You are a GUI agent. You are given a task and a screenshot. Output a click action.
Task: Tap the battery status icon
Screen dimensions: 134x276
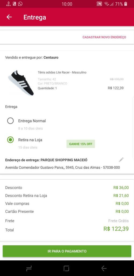point(126,4)
